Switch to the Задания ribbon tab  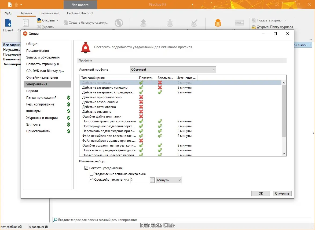(x=26, y=13)
